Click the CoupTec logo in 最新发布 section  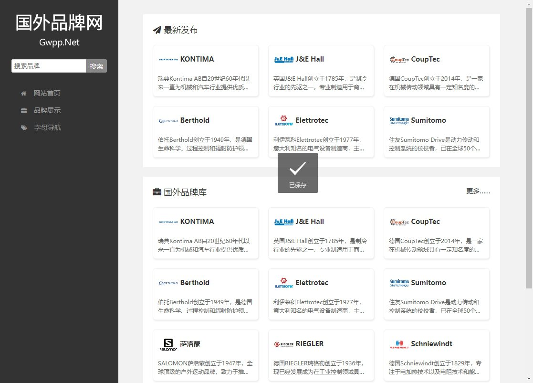399,59
